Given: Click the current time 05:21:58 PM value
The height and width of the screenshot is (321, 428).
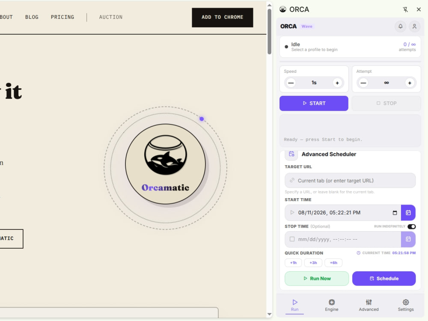Looking at the screenshot, I should click(404, 253).
